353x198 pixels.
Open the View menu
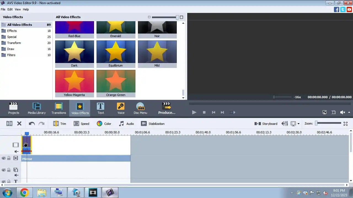pos(18,9)
